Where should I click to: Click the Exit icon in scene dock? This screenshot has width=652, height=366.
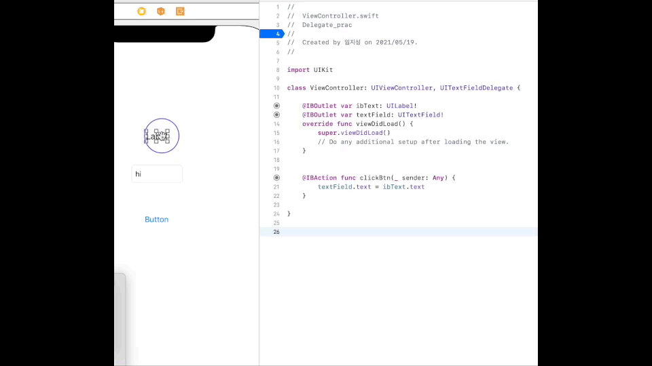[180, 12]
